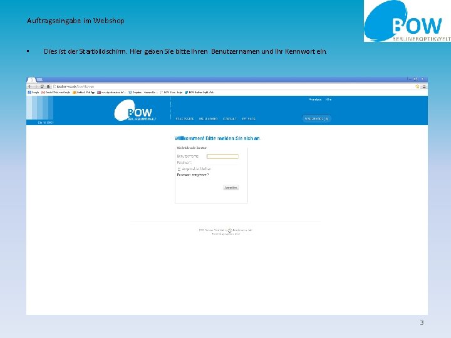Open the Warenkorb basket button

pyautogui.click(x=316, y=118)
